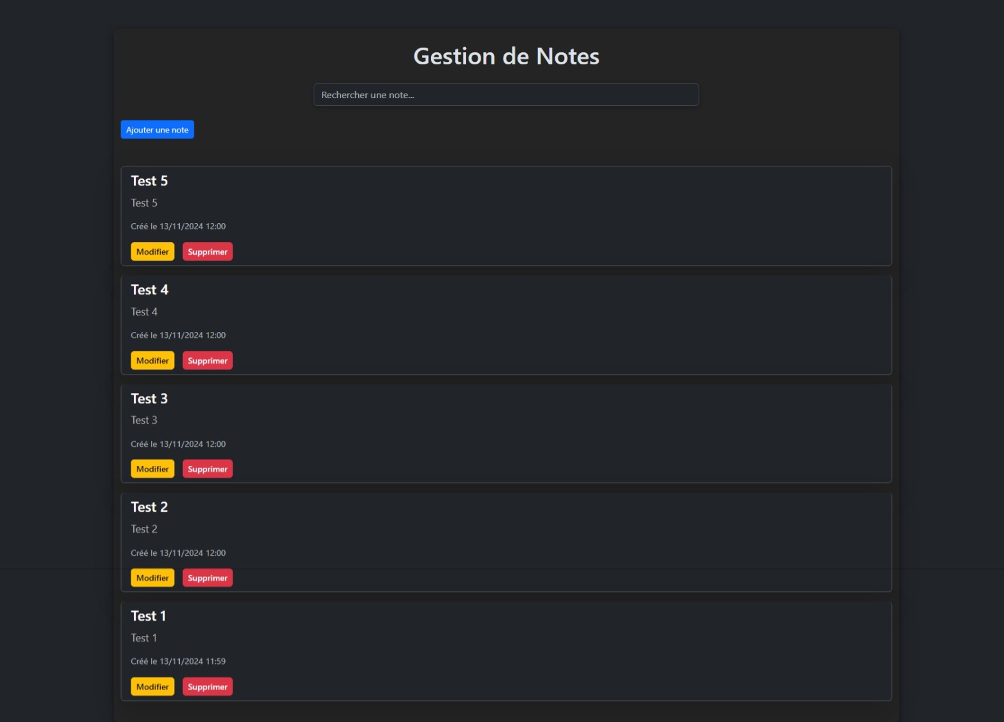Click the Ajouter une note button

coord(157,129)
